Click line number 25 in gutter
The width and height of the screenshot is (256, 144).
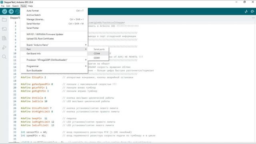15,105
